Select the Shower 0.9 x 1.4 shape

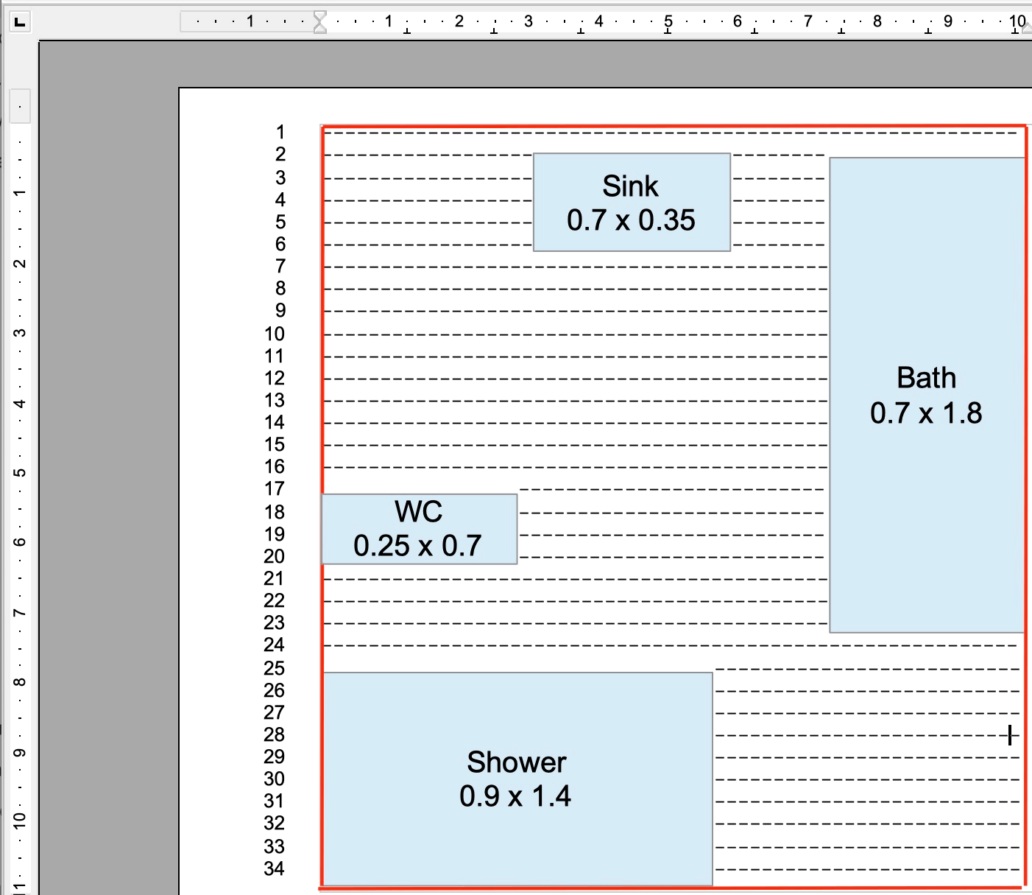click(517, 779)
